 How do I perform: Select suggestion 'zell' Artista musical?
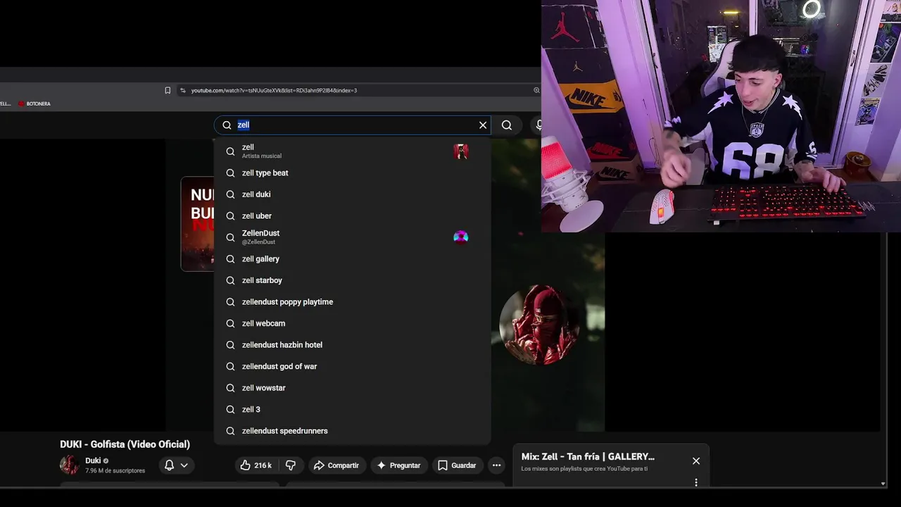click(x=352, y=151)
